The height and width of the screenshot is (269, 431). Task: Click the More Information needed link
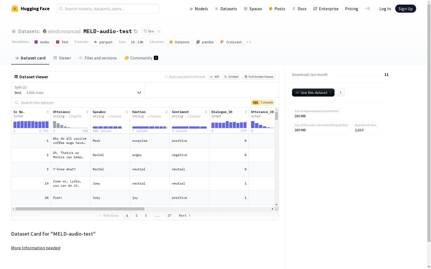click(x=36, y=248)
